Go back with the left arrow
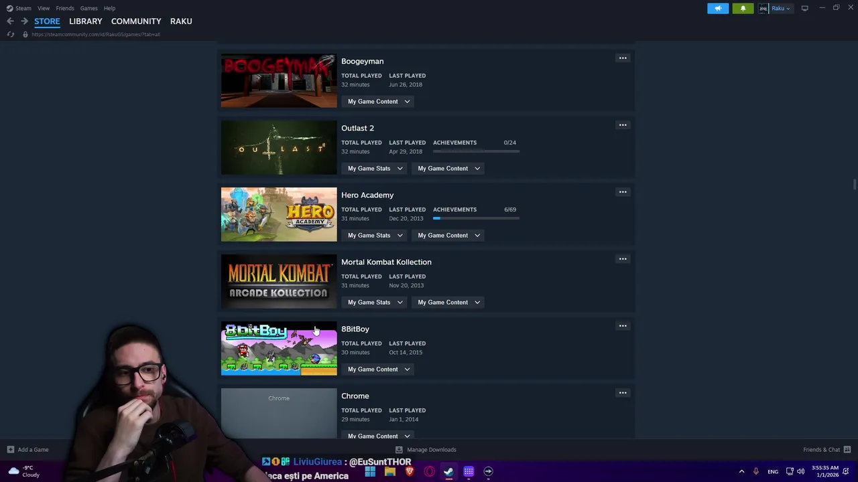Screen dimensions: 858x482 click(10, 21)
